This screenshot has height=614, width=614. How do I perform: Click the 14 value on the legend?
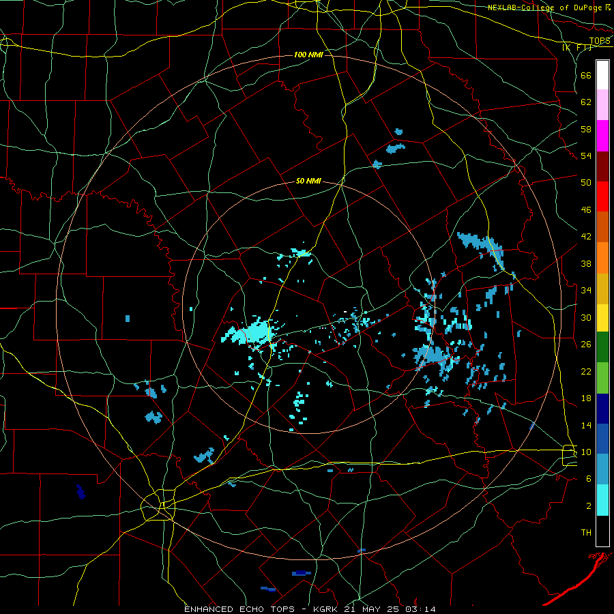coord(586,425)
